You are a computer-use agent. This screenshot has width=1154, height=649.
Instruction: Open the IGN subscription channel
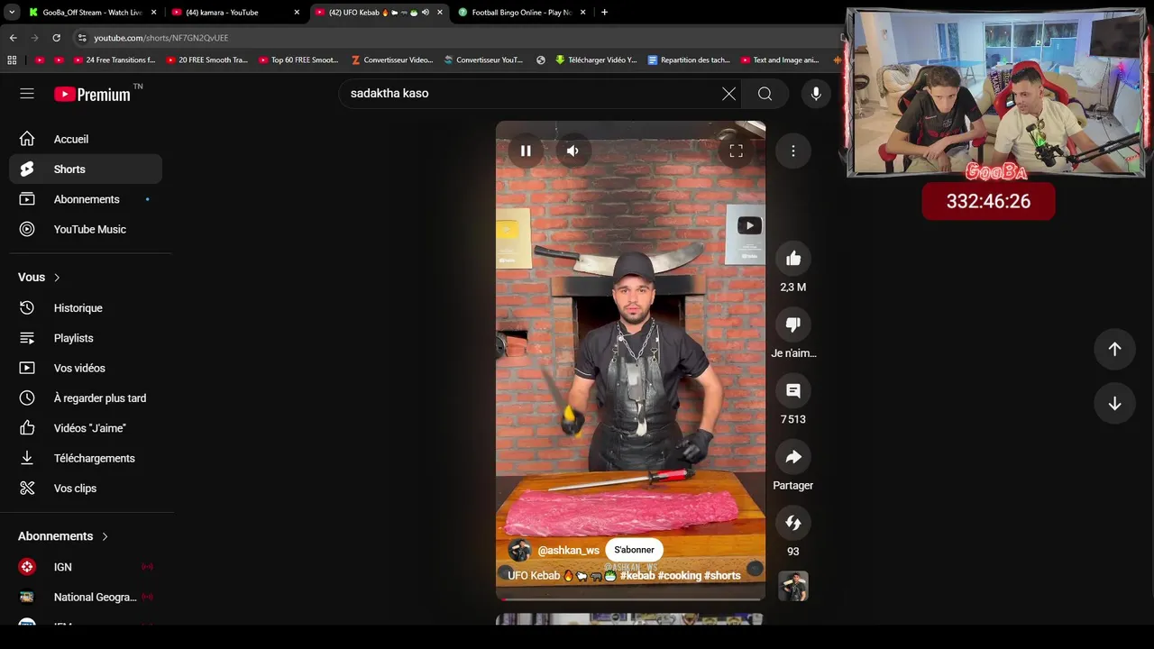click(86, 567)
